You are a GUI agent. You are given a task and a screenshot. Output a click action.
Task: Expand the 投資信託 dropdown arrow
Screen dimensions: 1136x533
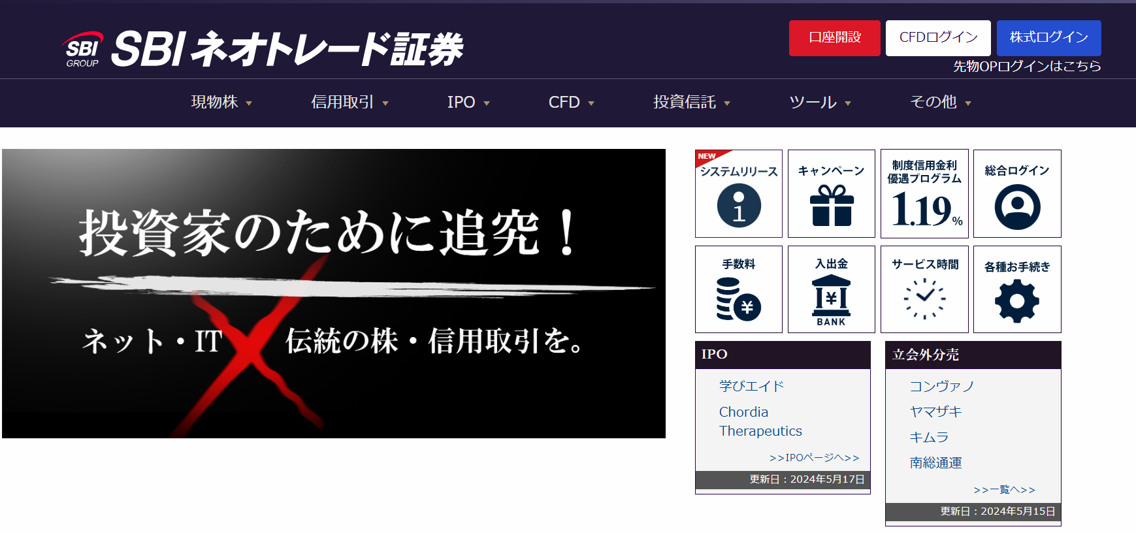(727, 103)
